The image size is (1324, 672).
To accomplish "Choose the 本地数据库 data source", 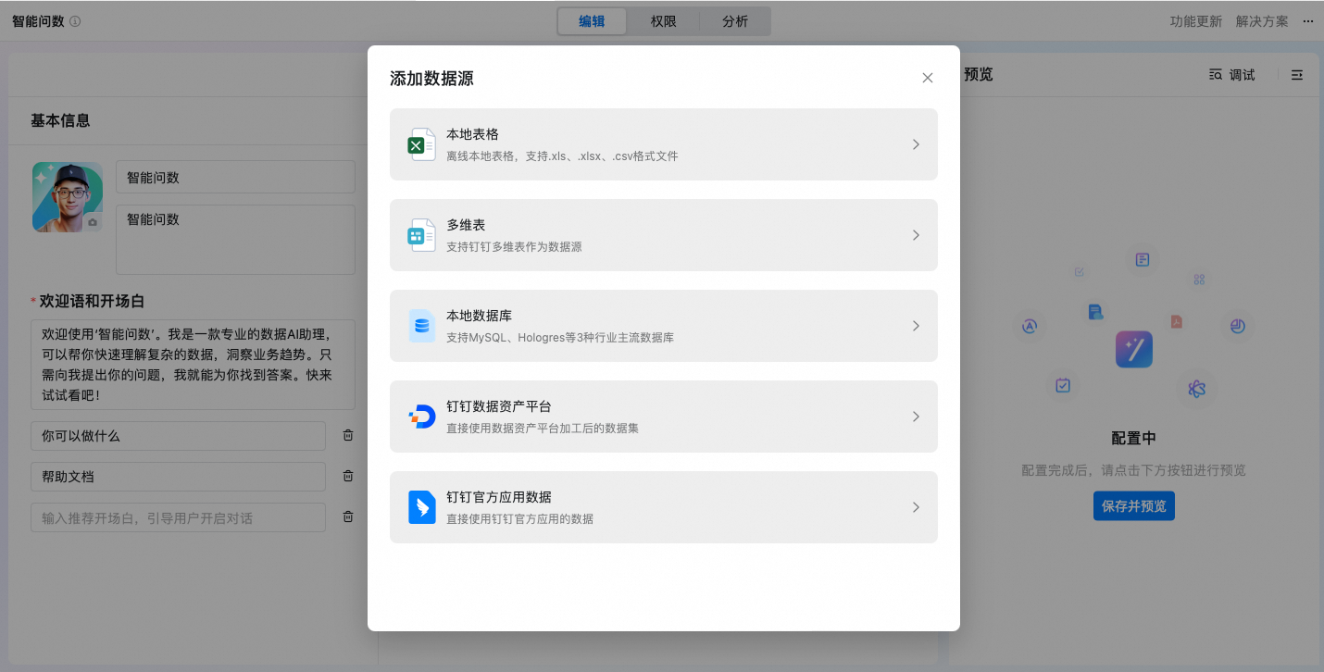I will 664,326.
